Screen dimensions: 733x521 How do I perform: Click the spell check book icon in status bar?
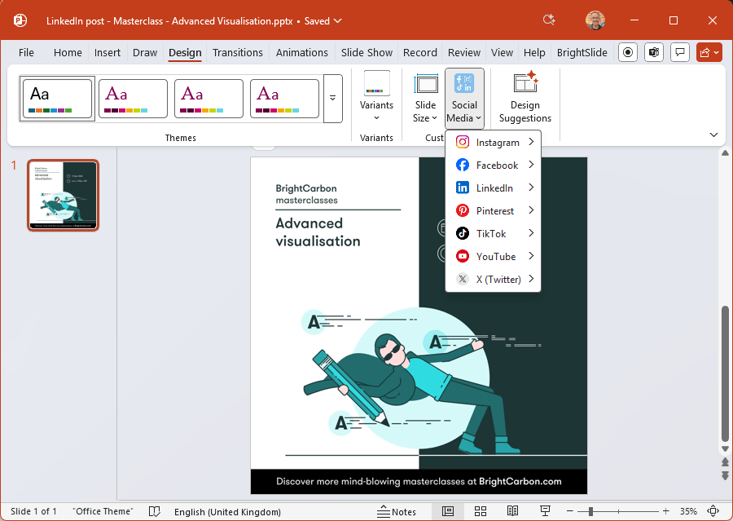[x=154, y=512]
